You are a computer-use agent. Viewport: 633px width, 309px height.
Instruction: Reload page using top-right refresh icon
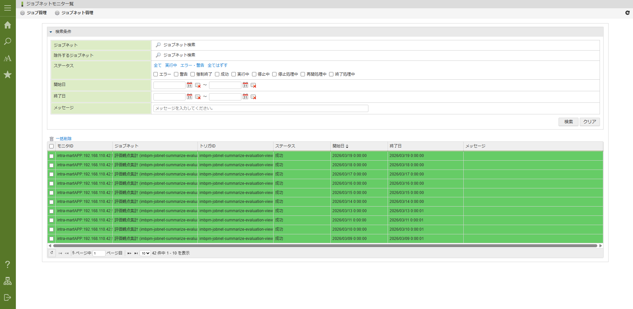coord(627,13)
